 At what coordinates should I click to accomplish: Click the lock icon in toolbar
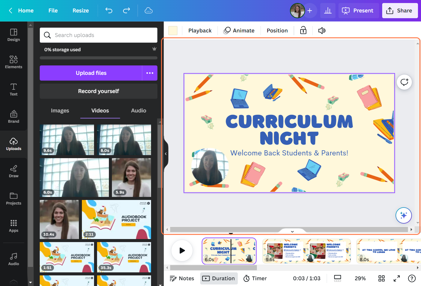click(303, 30)
